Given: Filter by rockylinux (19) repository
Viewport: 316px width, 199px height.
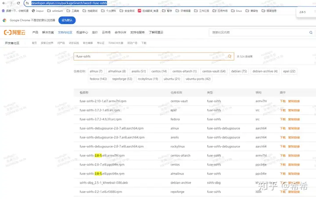Looking at the screenshot, I should click(x=148, y=79).
